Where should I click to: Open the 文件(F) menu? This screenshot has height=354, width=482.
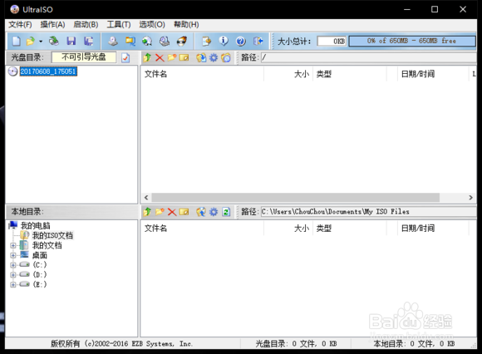[x=20, y=25]
